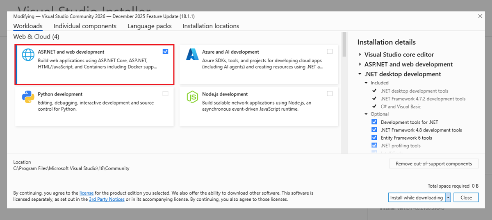492x220 pixels.
Task: Open the install mode dropdown arrow
Action: 448,197
